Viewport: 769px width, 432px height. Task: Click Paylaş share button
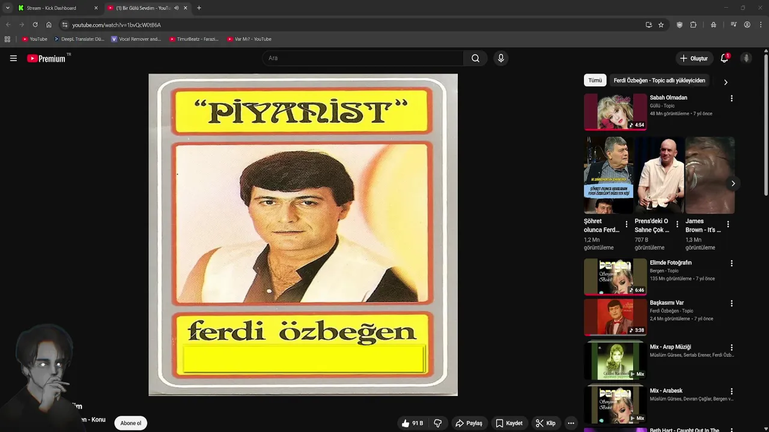(469, 423)
